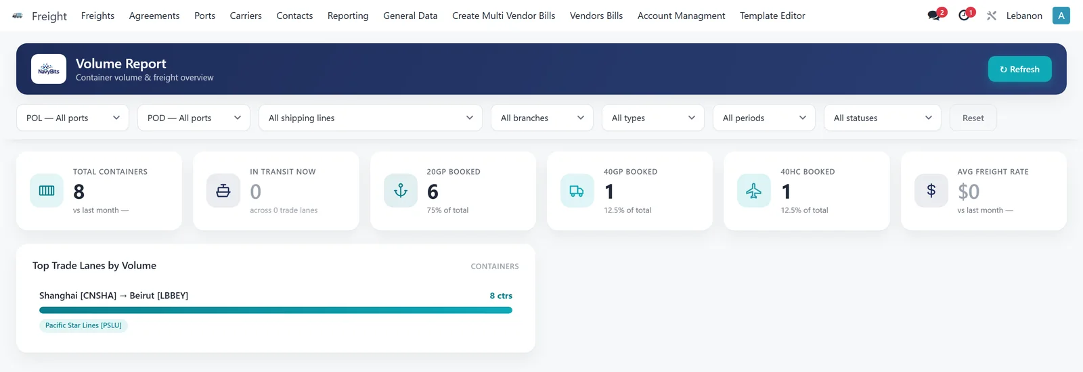1083x372 pixels.
Task: Click the CONTAINERS column label
Action: click(x=495, y=266)
